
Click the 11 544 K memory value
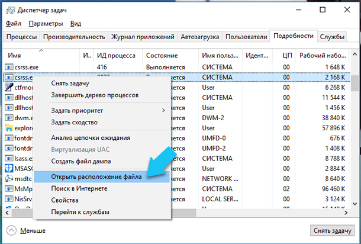pyautogui.click(x=333, y=98)
